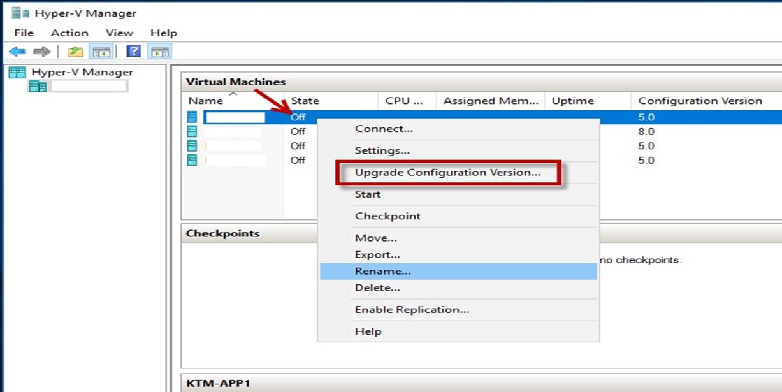Screen dimensions: 782x392
Task: Click the KTM-APP1 details panel header
Action: [482, 383]
